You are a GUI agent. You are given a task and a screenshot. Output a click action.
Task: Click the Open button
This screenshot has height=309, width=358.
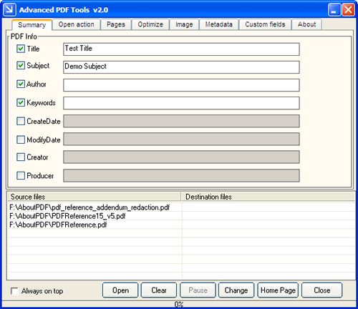click(x=120, y=290)
